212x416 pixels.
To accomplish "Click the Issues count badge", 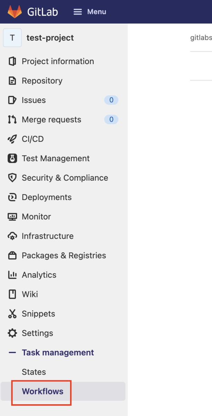I will 111,100.
